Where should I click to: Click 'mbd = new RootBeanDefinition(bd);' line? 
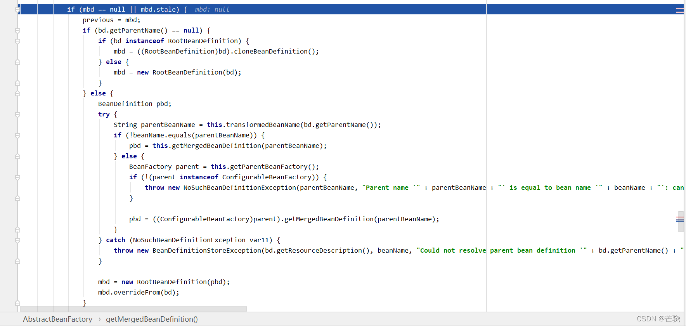177,72
